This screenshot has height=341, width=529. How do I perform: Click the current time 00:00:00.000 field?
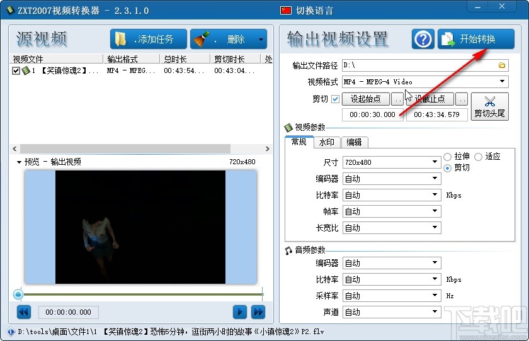click(x=69, y=312)
